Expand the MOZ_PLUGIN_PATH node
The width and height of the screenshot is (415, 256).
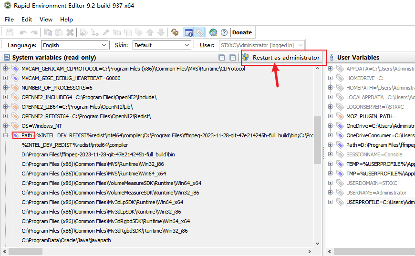tap(330, 116)
